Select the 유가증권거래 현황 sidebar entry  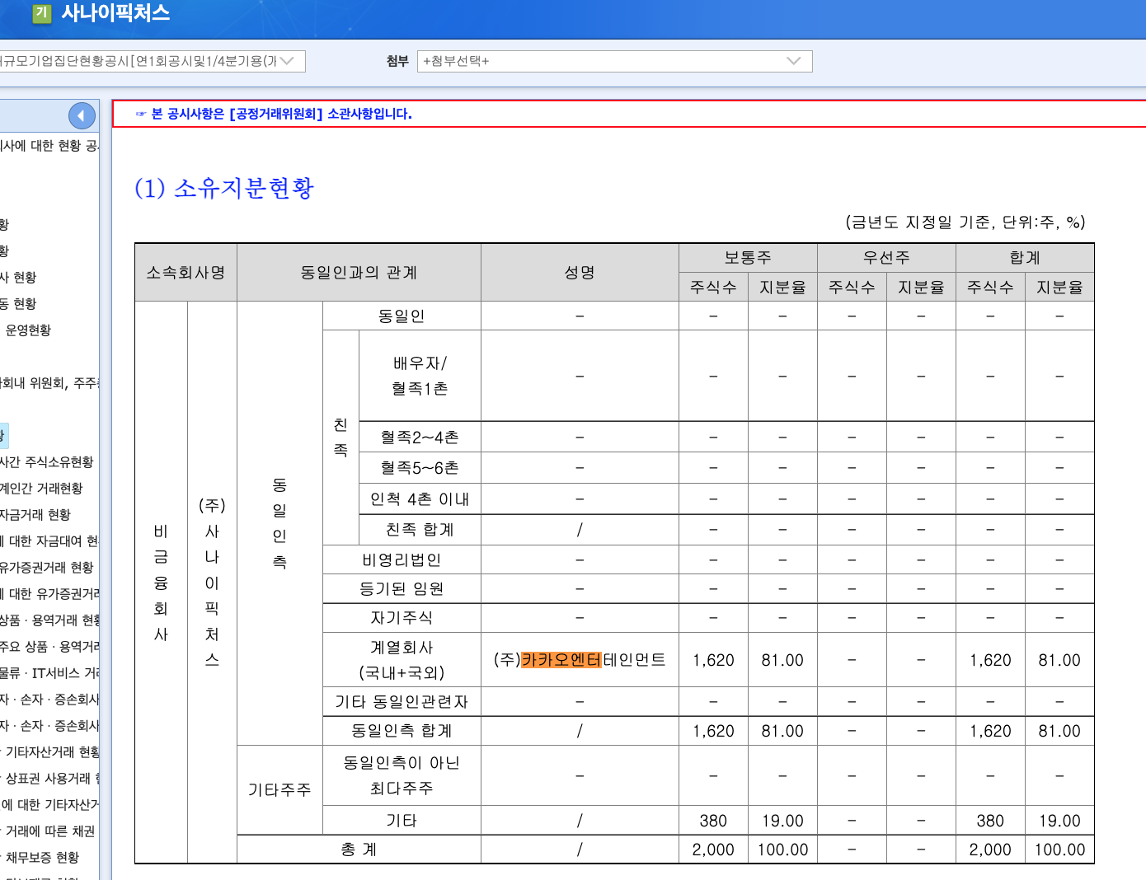(47, 568)
